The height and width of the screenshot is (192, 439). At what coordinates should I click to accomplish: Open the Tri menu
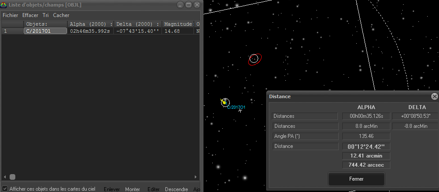tap(46, 15)
